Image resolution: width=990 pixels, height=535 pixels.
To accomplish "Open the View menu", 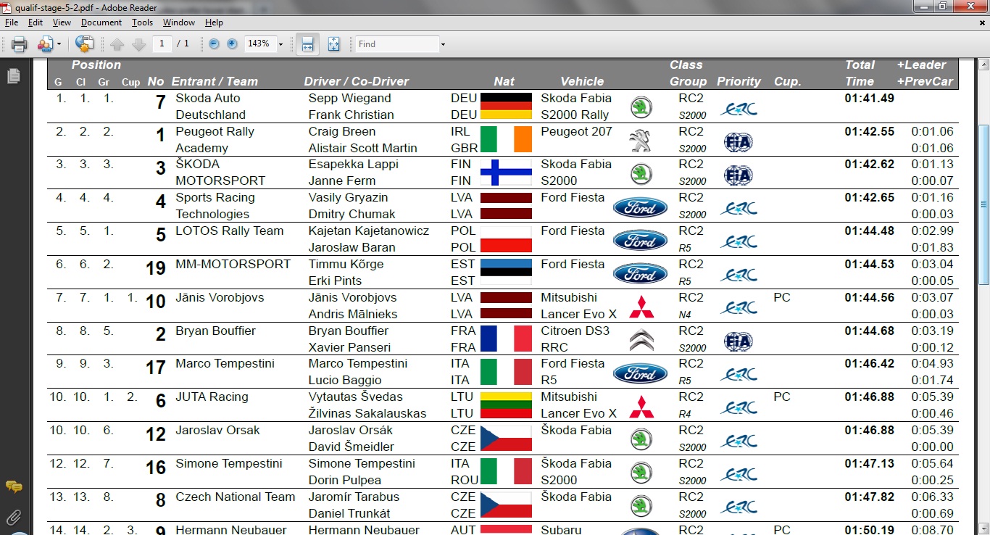I will point(62,22).
